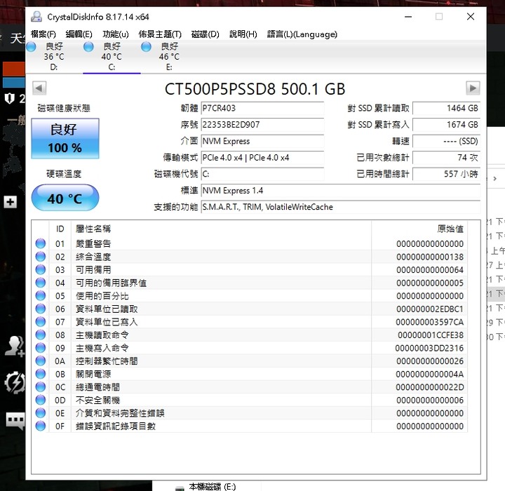Click the status orb of attribute 03 可用備用
The width and height of the screenshot is (505, 491).
coord(41,269)
